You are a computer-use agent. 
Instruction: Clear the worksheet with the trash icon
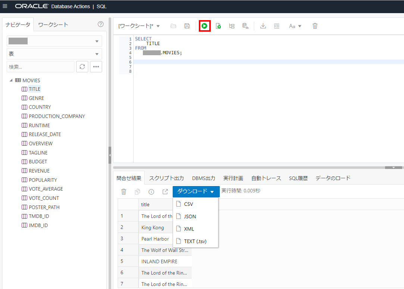pyautogui.click(x=315, y=26)
